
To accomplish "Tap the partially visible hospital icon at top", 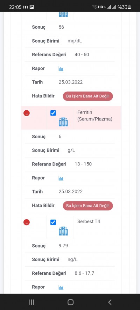I will point(63,14).
